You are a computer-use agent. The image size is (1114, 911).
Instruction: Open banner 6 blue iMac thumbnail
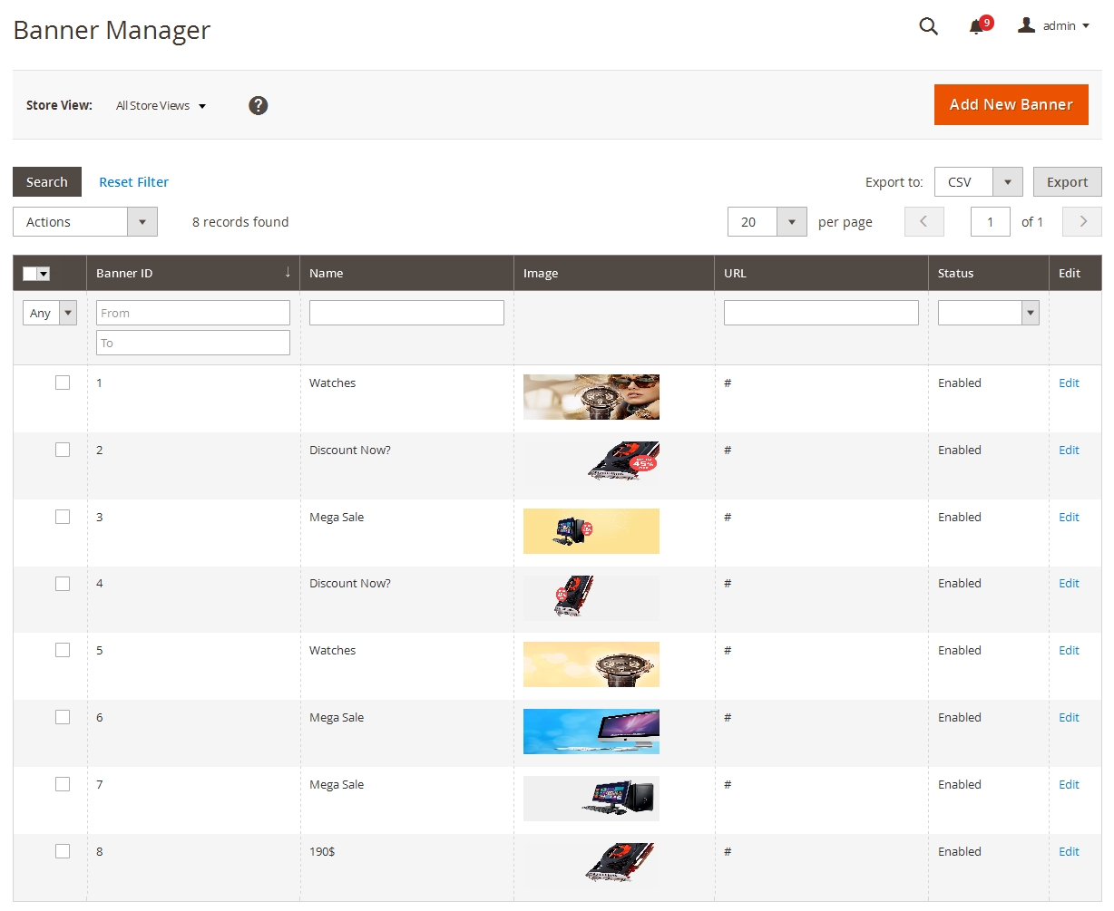click(x=591, y=732)
